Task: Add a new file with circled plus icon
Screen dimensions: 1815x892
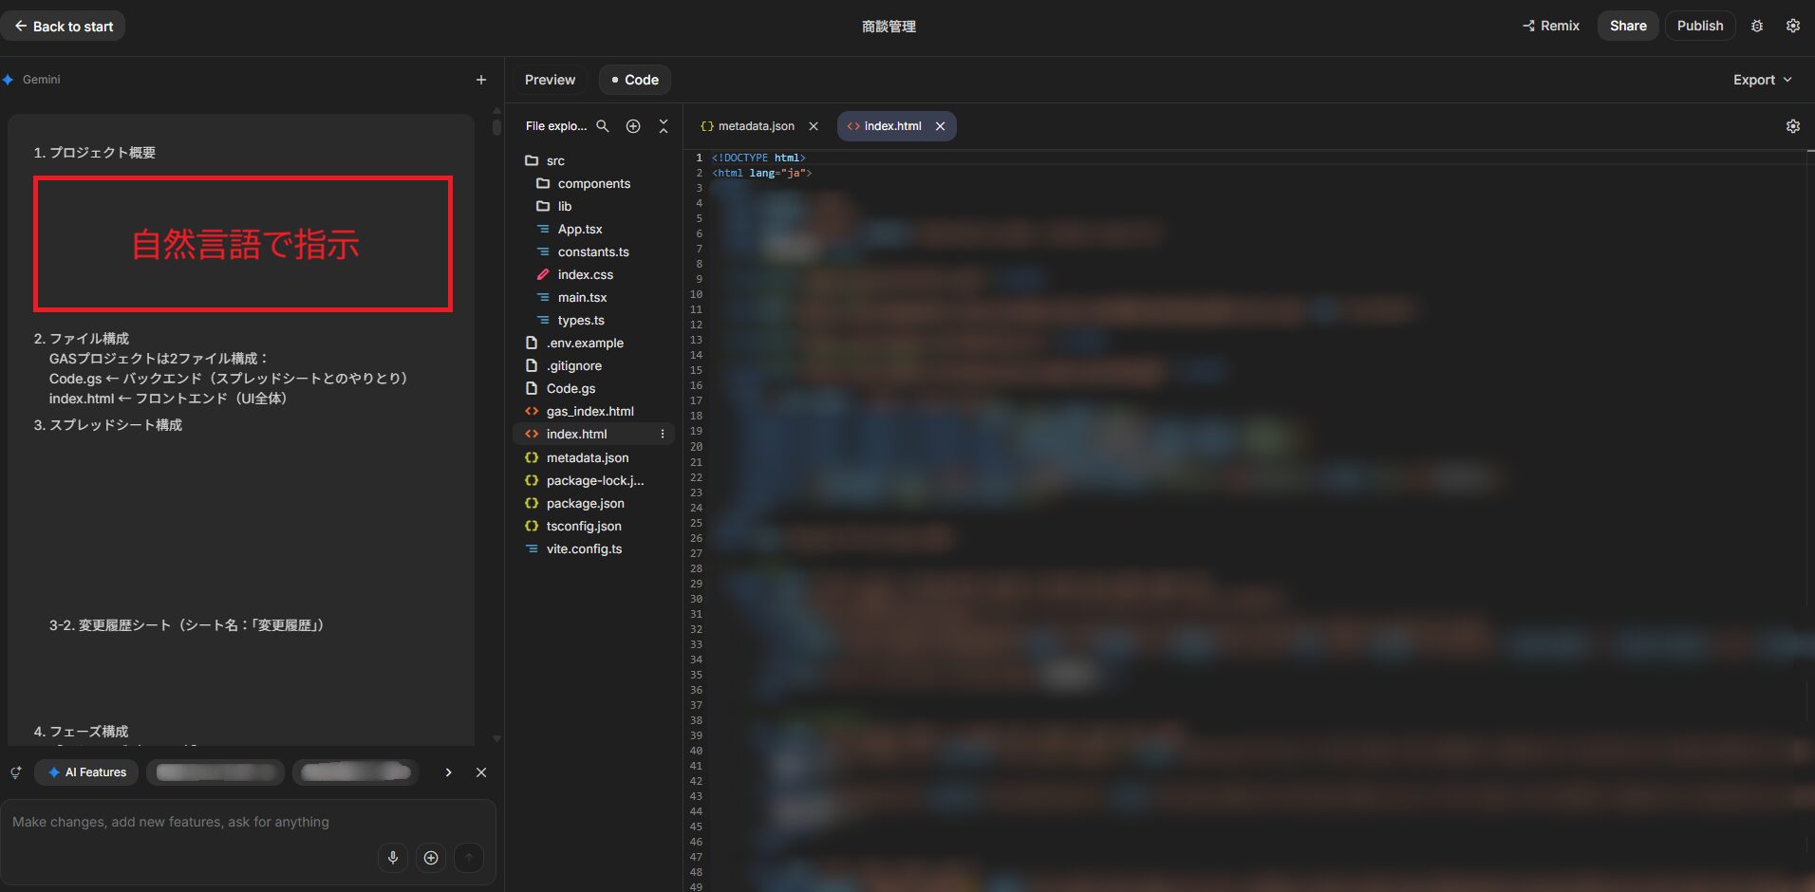Action: tap(633, 126)
